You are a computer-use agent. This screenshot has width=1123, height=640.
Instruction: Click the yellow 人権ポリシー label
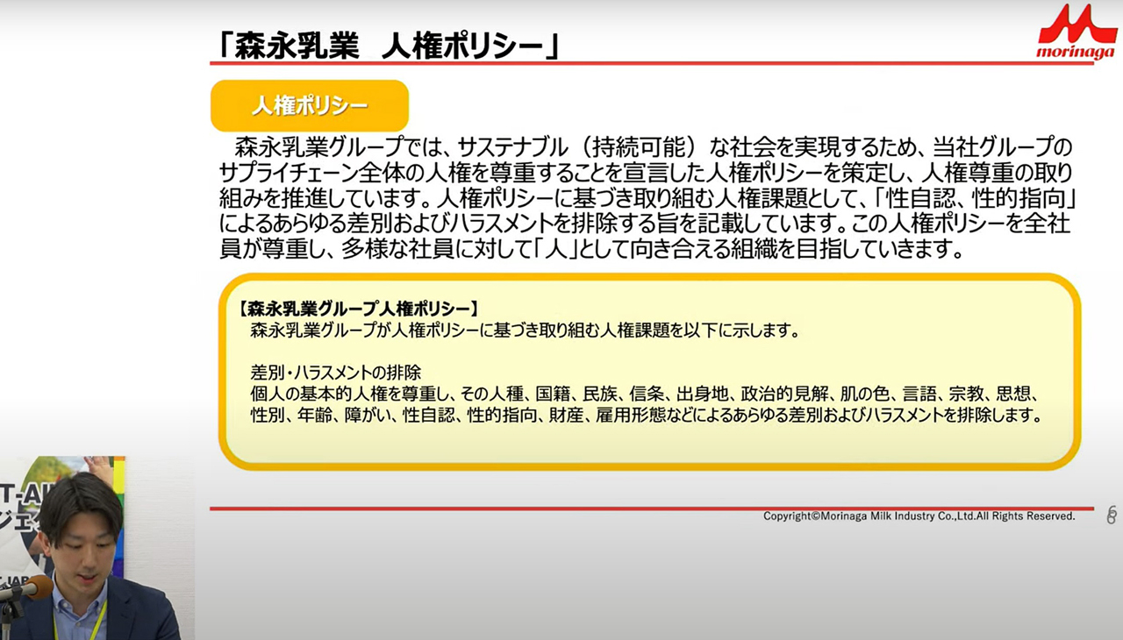[310, 106]
